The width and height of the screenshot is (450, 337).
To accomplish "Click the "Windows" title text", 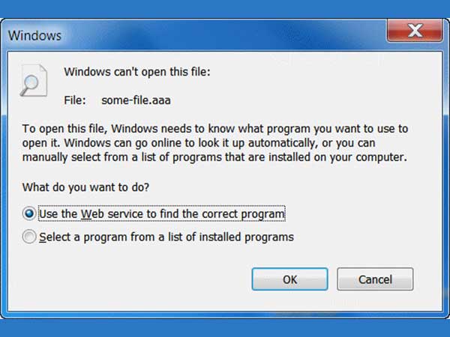I will pyautogui.click(x=34, y=36).
